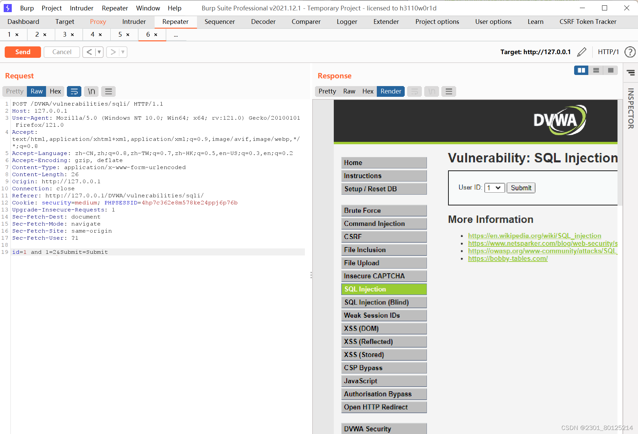The height and width of the screenshot is (434, 638).
Task: Open the Burp menu
Action: click(x=27, y=8)
